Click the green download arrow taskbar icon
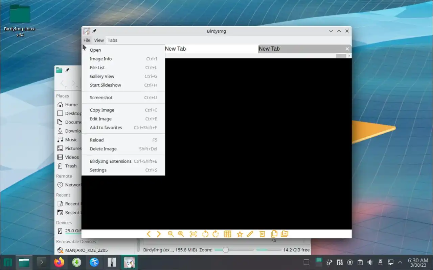 pyautogui.click(x=76, y=262)
